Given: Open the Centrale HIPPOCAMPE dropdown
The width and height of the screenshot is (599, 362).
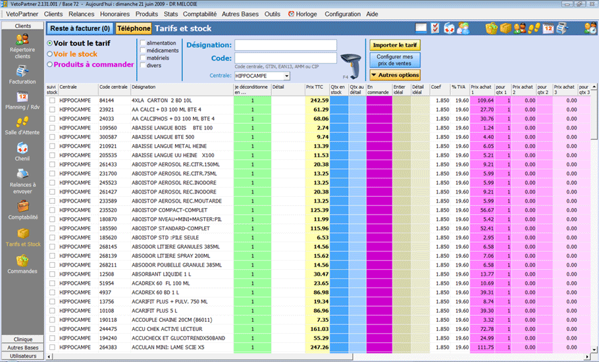Looking at the screenshot, I should (x=286, y=76).
